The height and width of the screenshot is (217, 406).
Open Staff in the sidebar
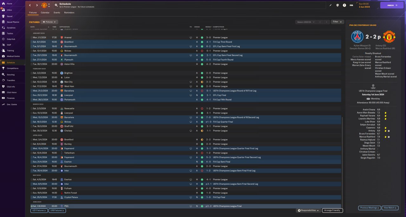(x=9, y=45)
